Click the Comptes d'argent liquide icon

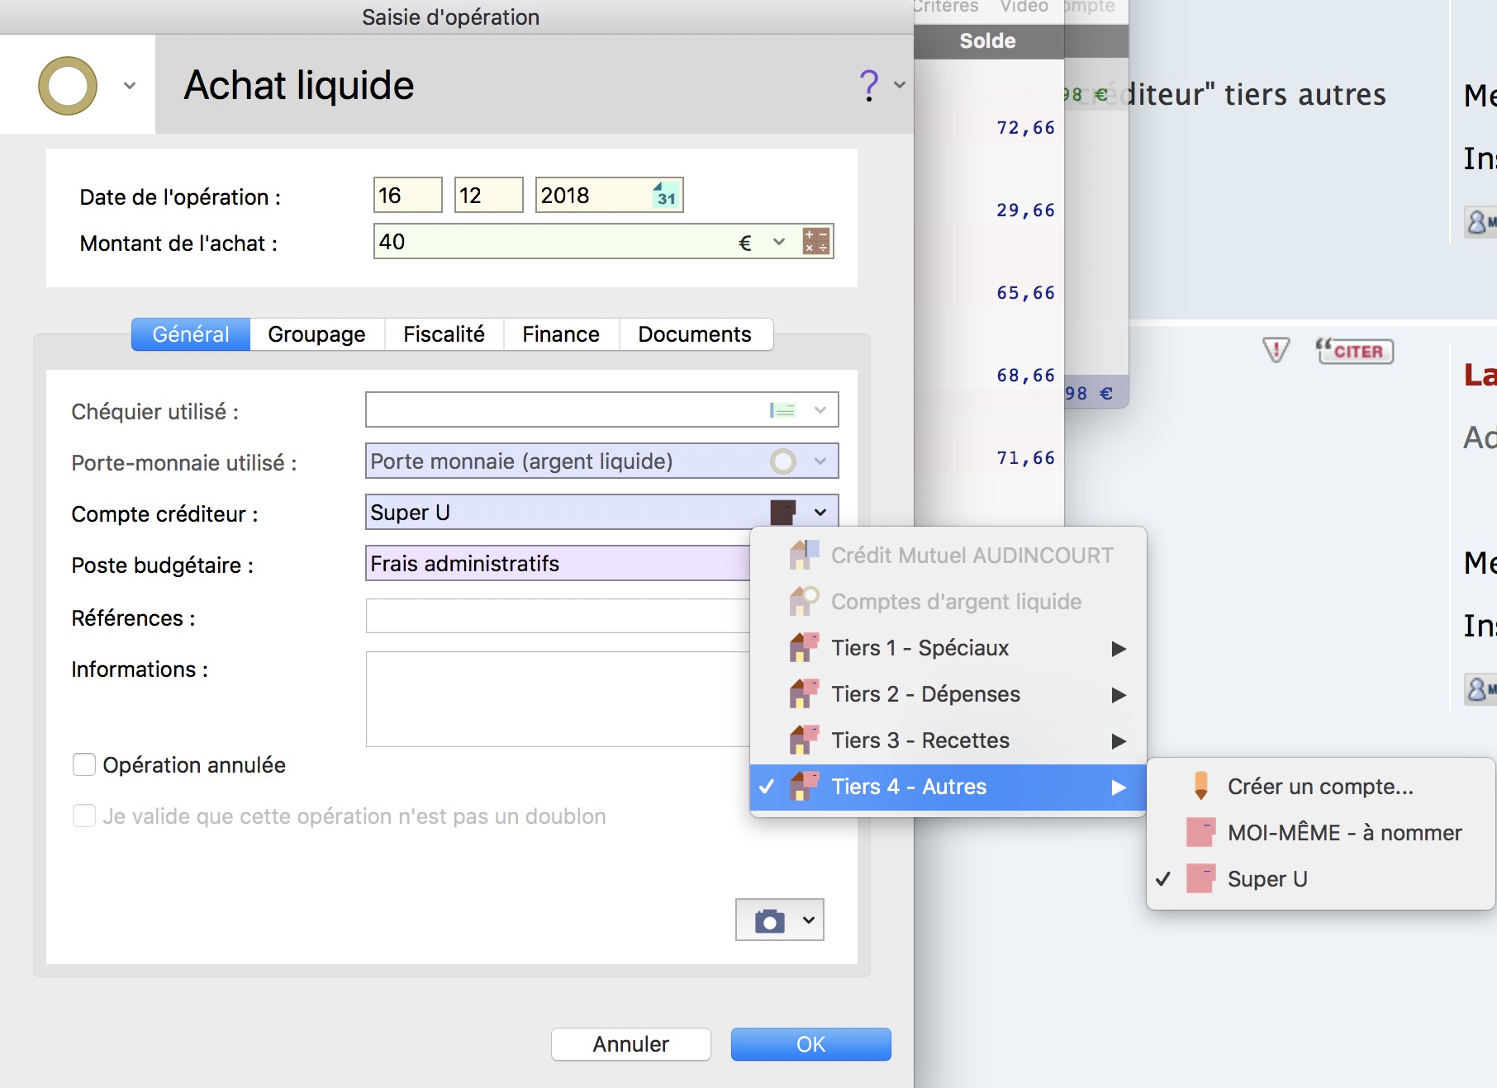(804, 602)
